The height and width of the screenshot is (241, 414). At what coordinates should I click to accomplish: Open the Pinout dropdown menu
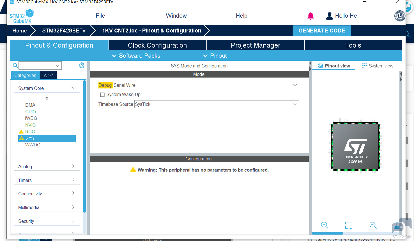coord(215,56)
